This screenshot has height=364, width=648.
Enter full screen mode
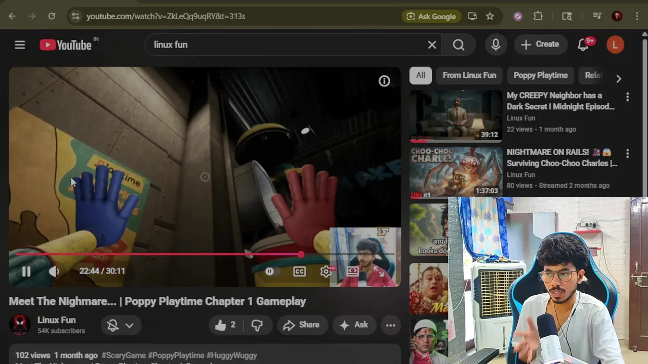379,271
